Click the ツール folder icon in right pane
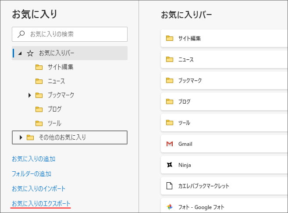The image size is (288, 213). [170, 123]
